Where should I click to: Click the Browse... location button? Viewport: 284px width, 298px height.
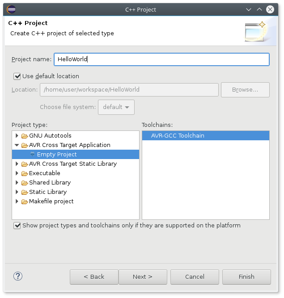(x=245, y=90)
